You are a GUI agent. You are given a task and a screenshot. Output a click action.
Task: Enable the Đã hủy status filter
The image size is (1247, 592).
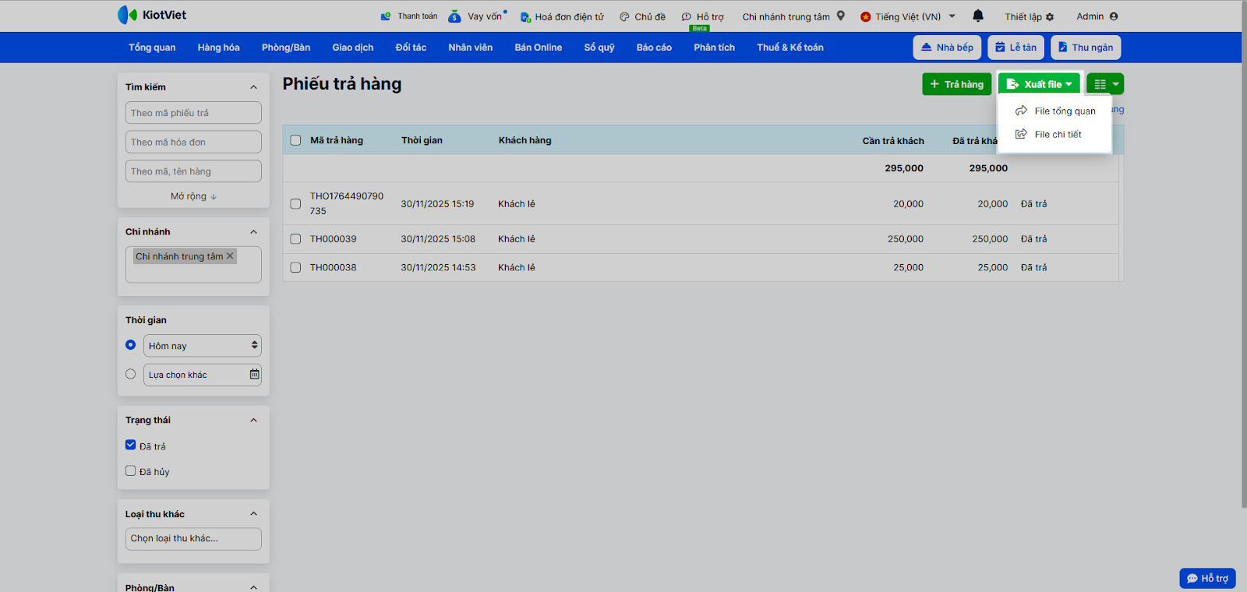coord(131,470)
